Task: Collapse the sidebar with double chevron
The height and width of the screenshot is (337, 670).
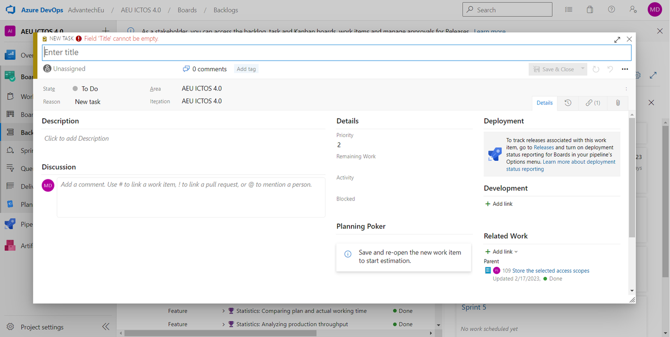Action: 106,327
